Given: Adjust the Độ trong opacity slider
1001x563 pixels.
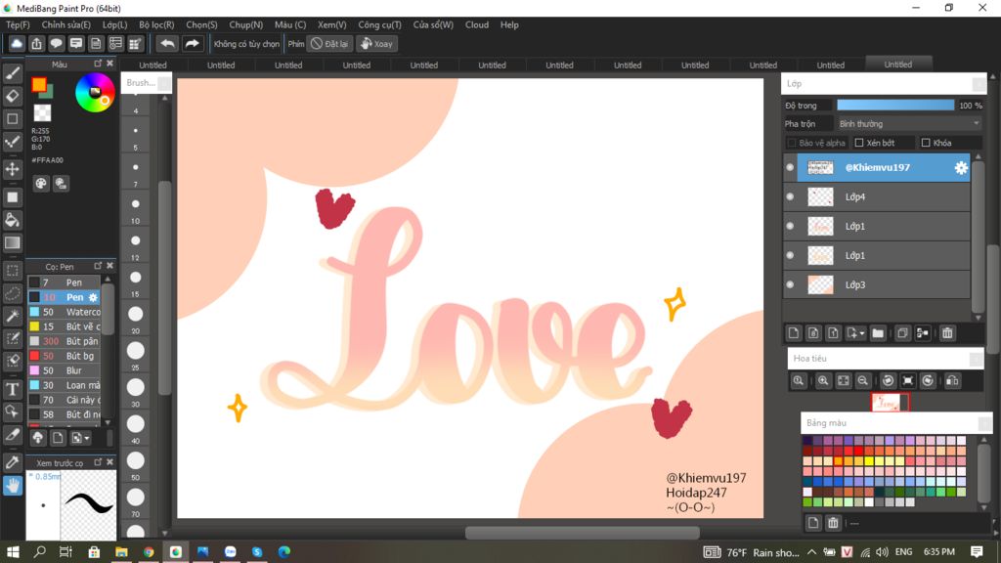Looking at the screenshot, I should (x=895, y=106).
